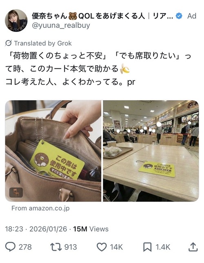Open the reply comment icon
204x263 pixels.
(x=10, y=247)
